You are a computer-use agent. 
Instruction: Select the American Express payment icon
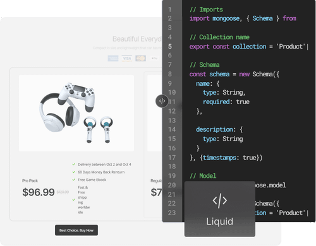[113, 58]
